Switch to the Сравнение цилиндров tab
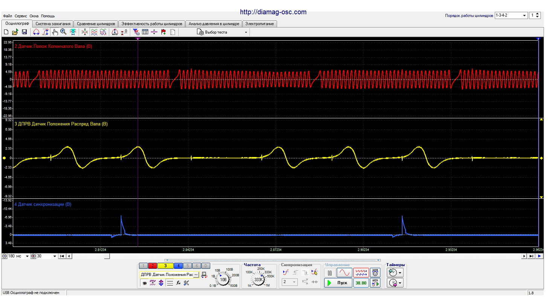 [x=96, y=24]
